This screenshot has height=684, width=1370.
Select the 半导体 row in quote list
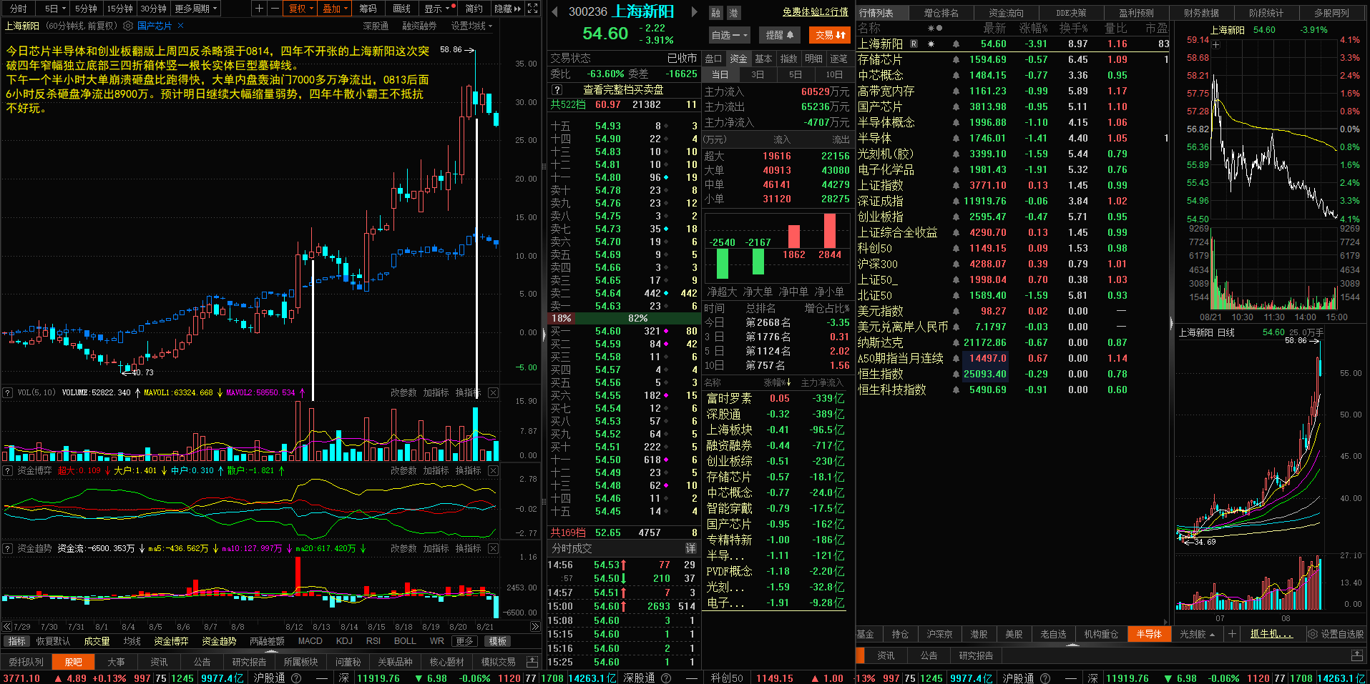click(x=1013, y=138)
